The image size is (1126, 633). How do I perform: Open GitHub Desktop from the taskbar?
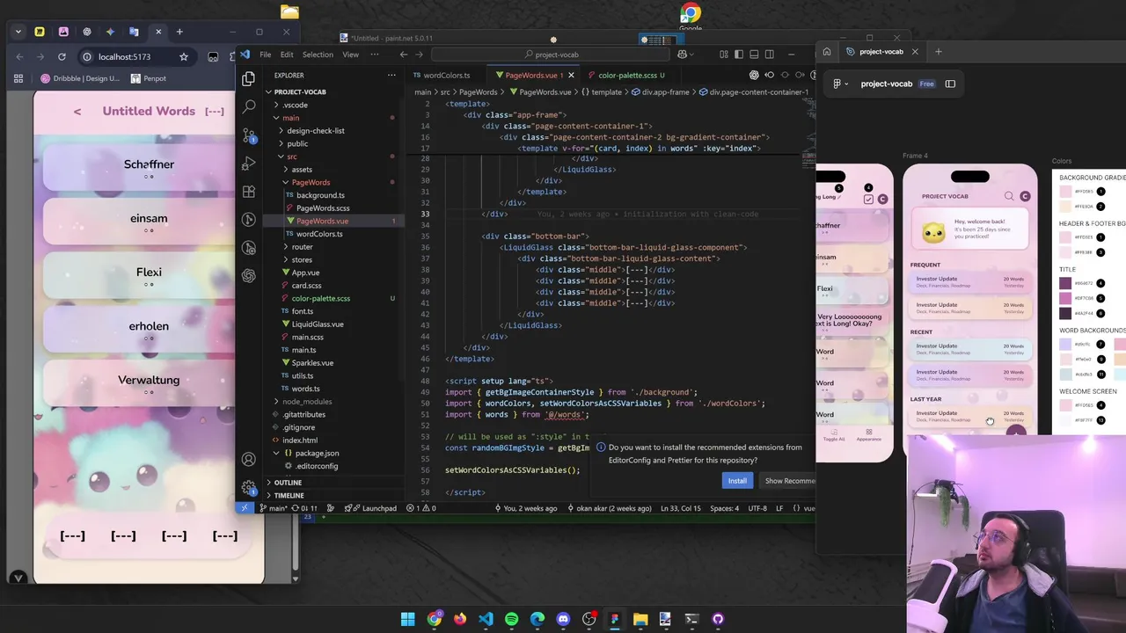718,619
